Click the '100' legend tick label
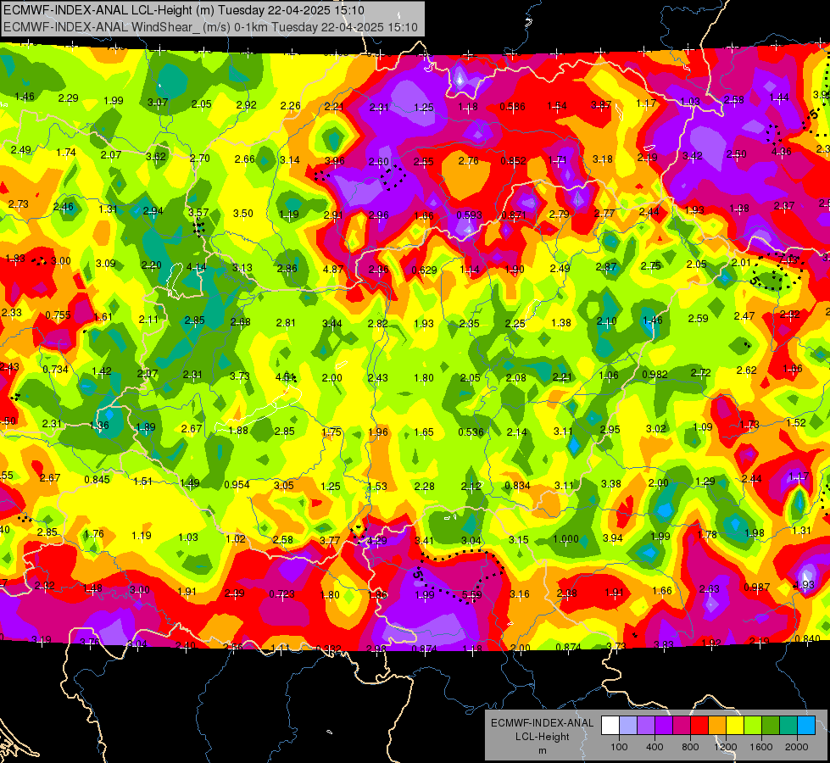The image size is (830, 763). (619, 747)
